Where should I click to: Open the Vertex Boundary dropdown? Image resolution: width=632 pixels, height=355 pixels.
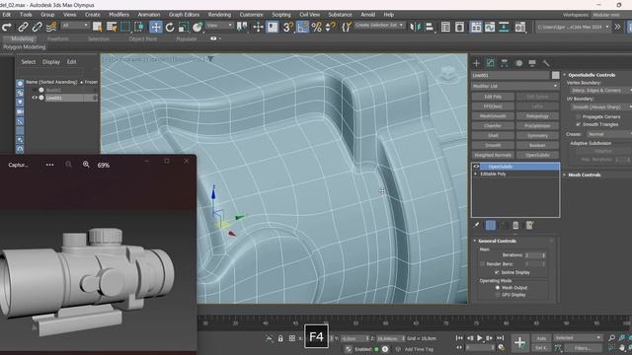(600, 91)
